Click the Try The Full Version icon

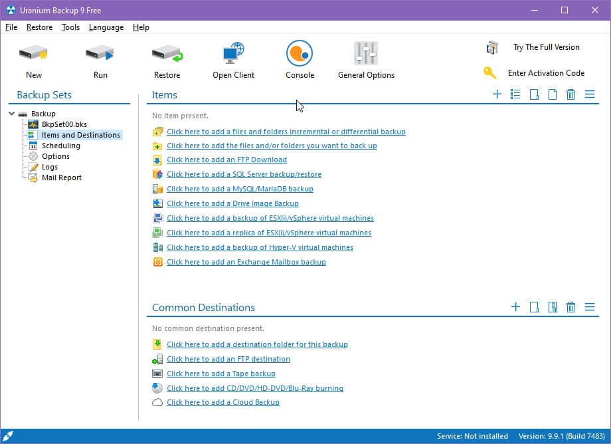point(492,48)
